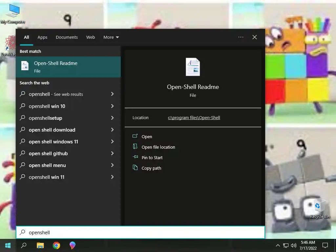Open the c:\program files\Open-Shell location link
Screen dimensions: 336x252
pyautogui.click(x=194, y=118)
